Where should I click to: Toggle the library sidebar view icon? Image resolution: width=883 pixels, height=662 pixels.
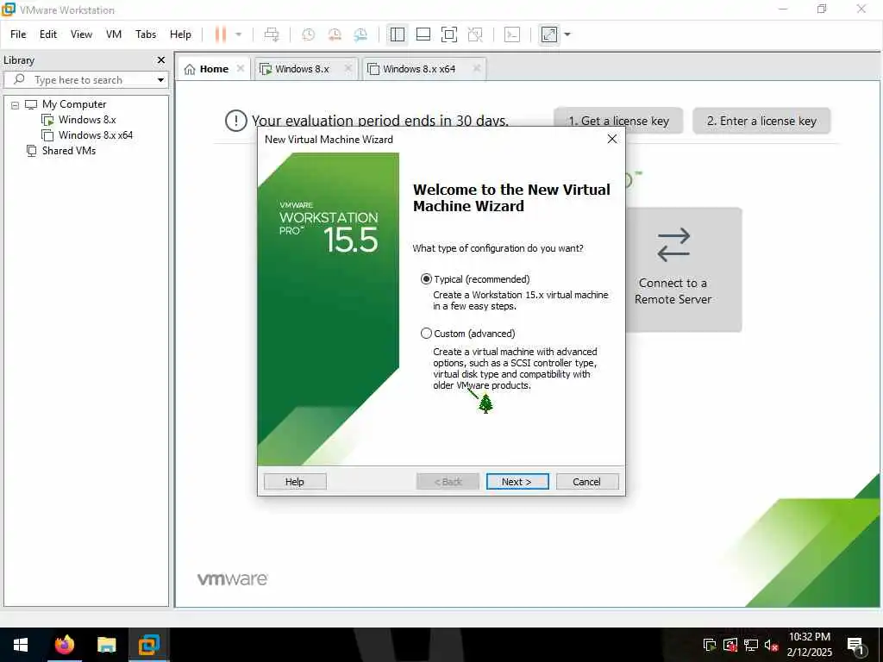397,34
